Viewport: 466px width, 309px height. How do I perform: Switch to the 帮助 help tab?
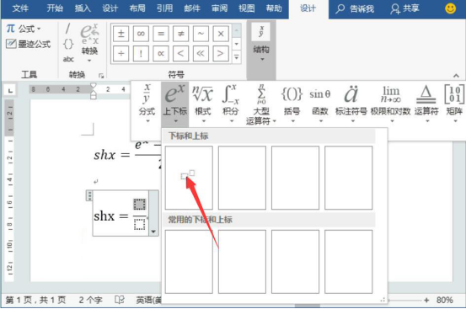274,8
